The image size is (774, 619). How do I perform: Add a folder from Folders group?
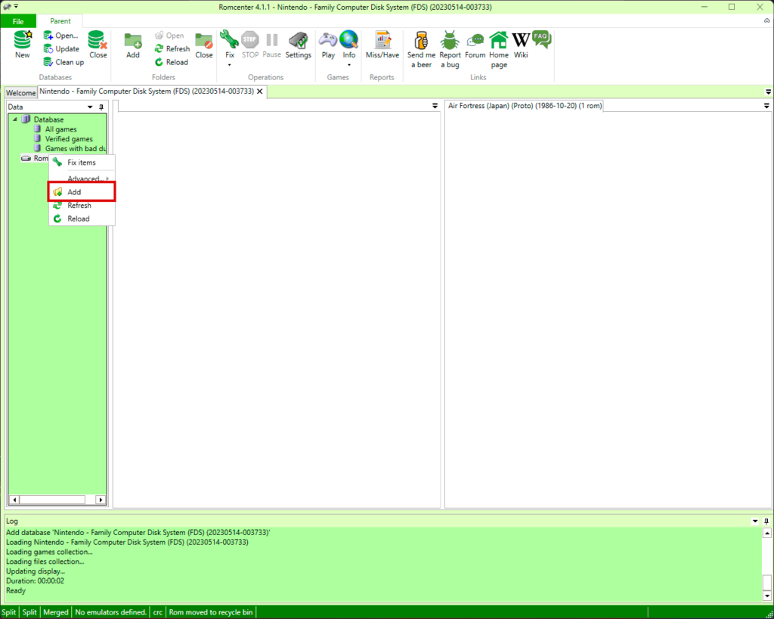click(133, 45)
